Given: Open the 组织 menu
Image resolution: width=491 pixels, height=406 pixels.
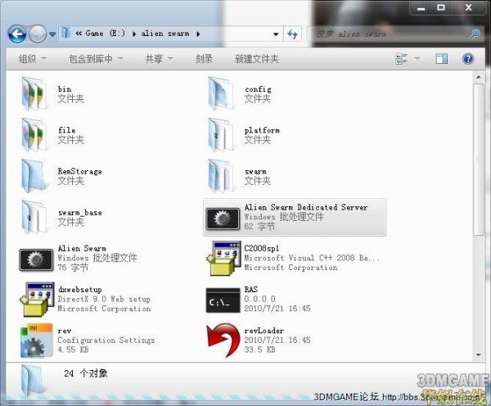Looking at the screenshot, I should click(33, 59).
